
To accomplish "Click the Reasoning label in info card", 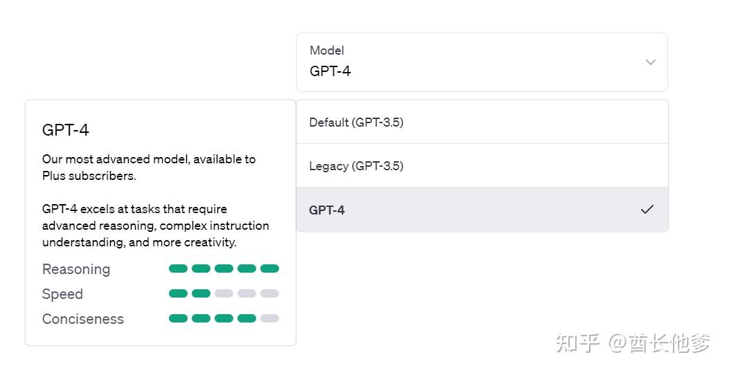I will click(x=76, y=269).
